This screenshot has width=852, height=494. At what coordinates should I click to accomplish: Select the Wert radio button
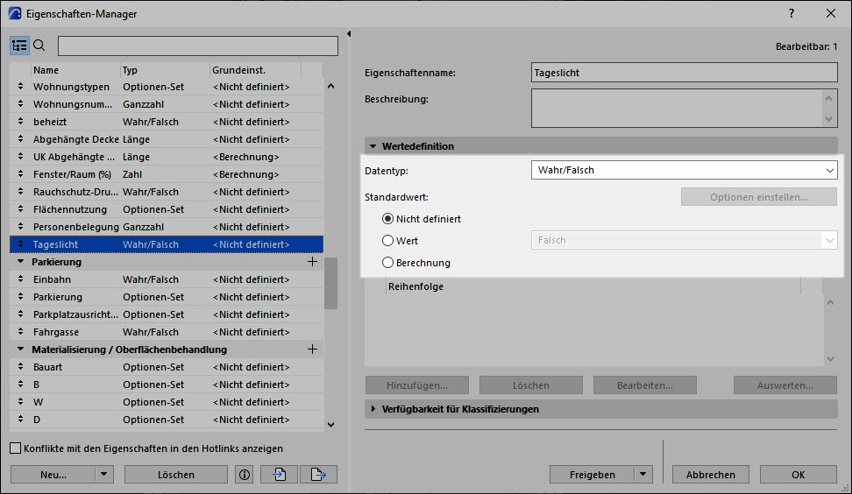(387, 241)
